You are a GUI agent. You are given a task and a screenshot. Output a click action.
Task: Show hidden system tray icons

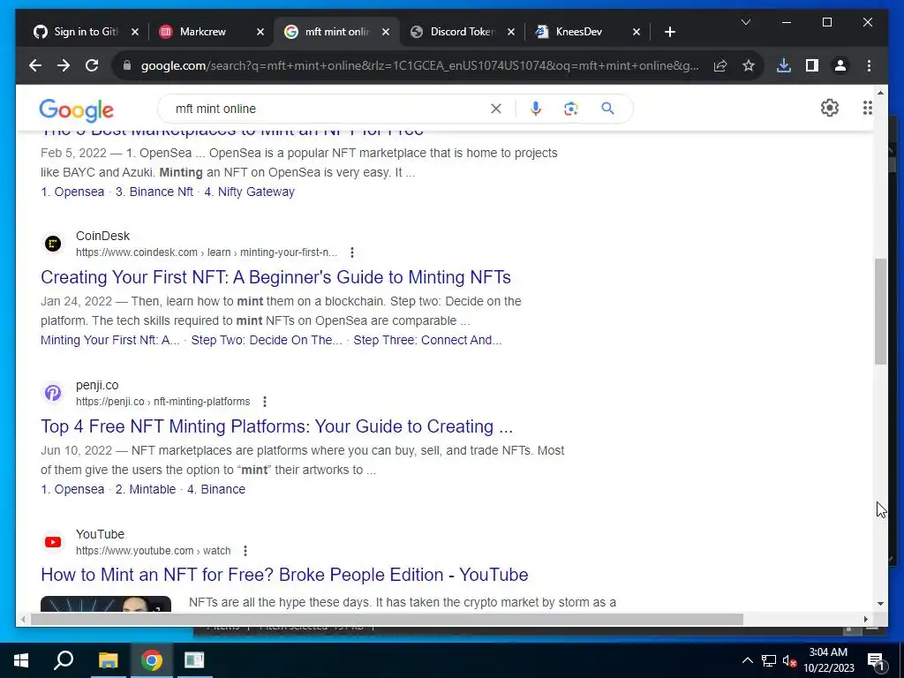coord(747,660)
